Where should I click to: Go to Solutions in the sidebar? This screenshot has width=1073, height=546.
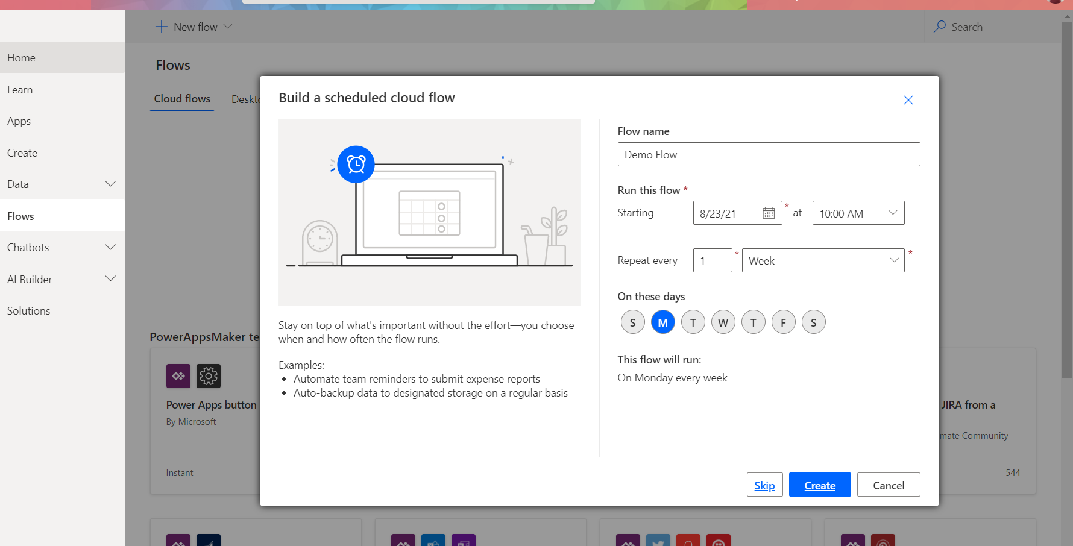29,311
